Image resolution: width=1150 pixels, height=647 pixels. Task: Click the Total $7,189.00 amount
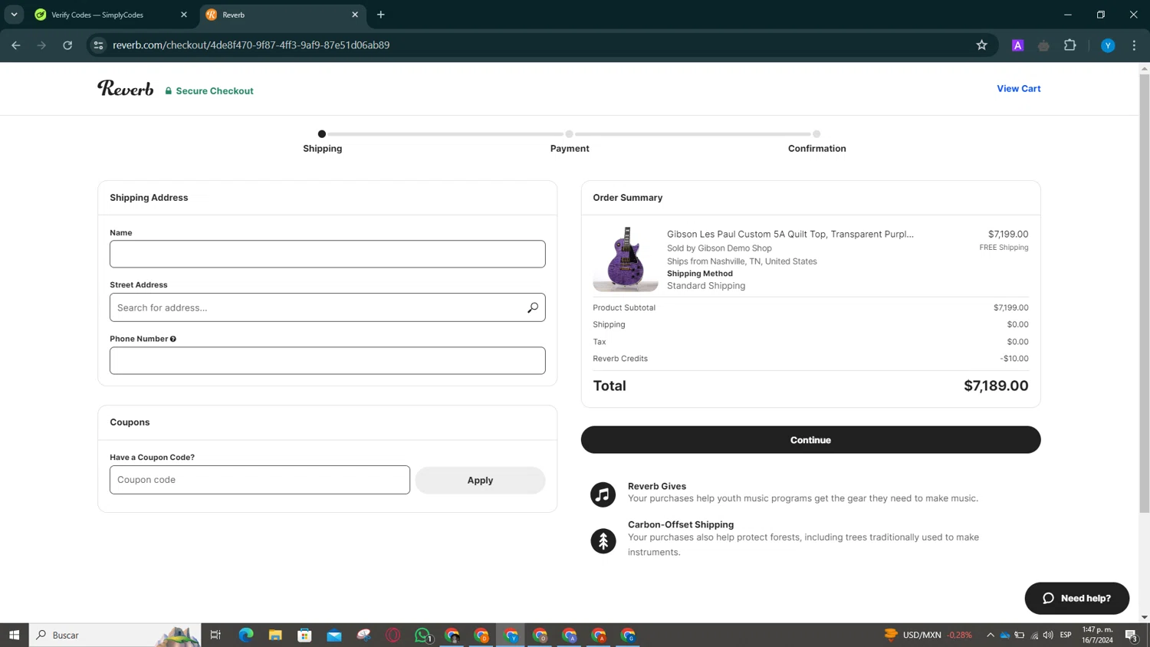pyautogui.click(x=996, y=386)
